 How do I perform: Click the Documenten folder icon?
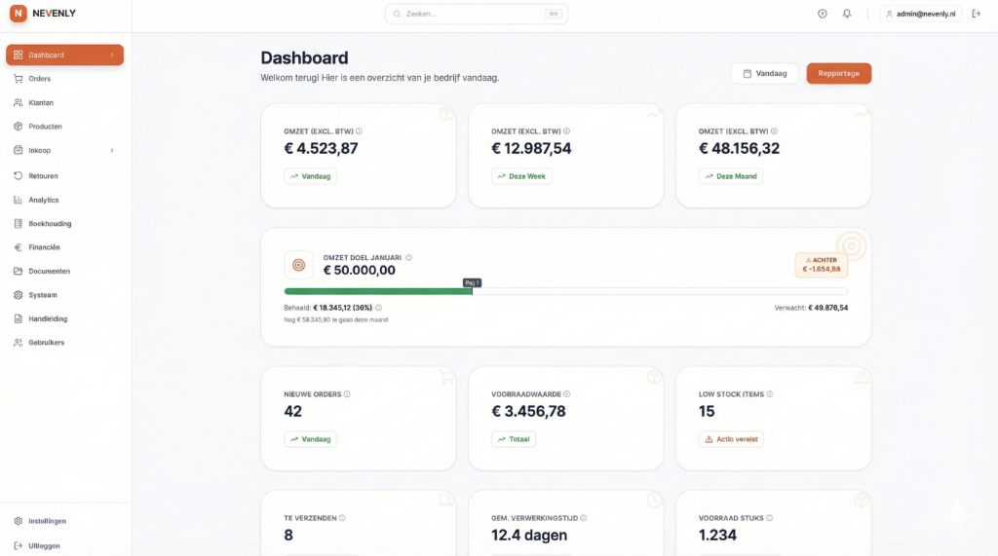tap(18, 271)
